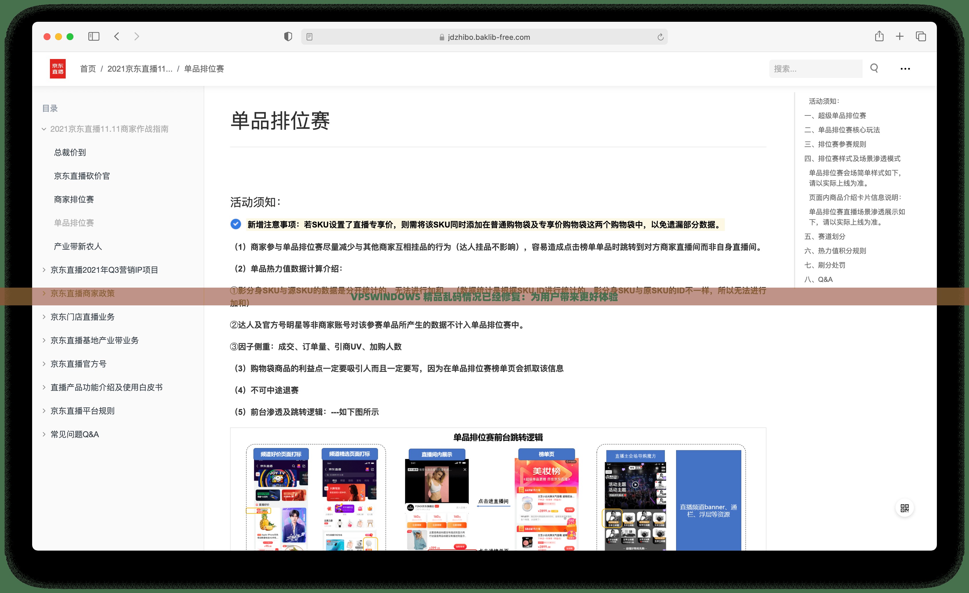The height and width of the screenshot is (593, 969).
Task: Open a new tab with plus icon
Action: pyautogui.click(x=900, y=36)
